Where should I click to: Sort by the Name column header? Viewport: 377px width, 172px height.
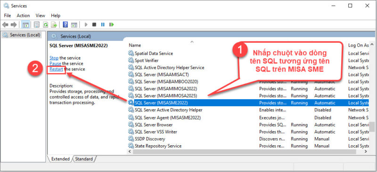pos(135,45)
